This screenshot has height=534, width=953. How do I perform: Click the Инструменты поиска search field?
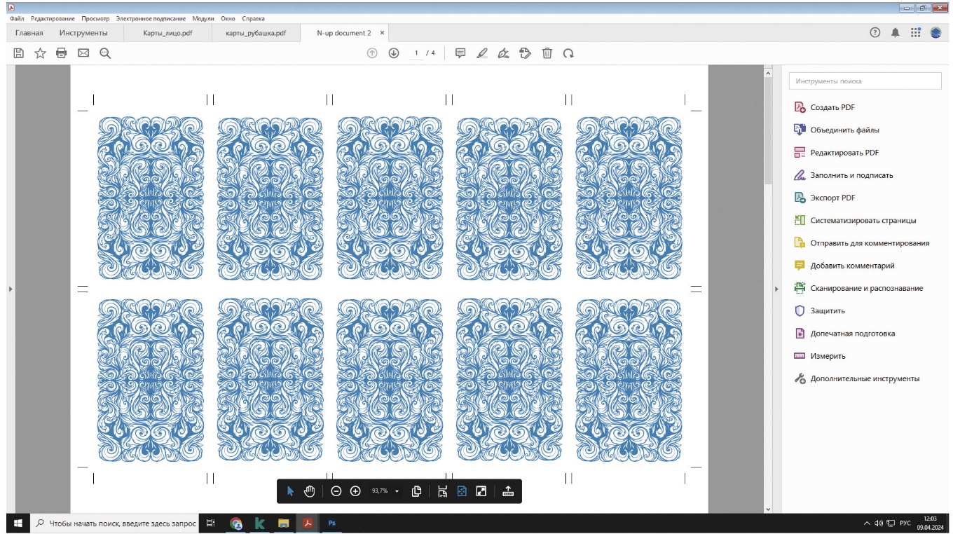pos(865,81)
